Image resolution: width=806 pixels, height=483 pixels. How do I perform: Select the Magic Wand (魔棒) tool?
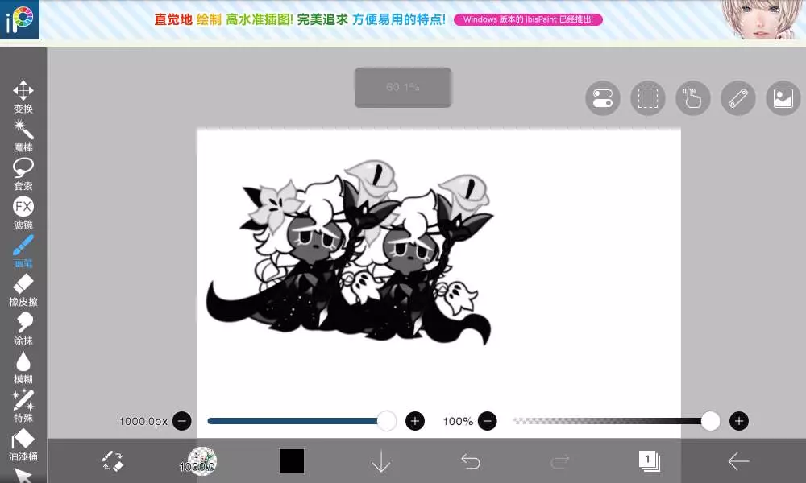(x=23, y=134)
